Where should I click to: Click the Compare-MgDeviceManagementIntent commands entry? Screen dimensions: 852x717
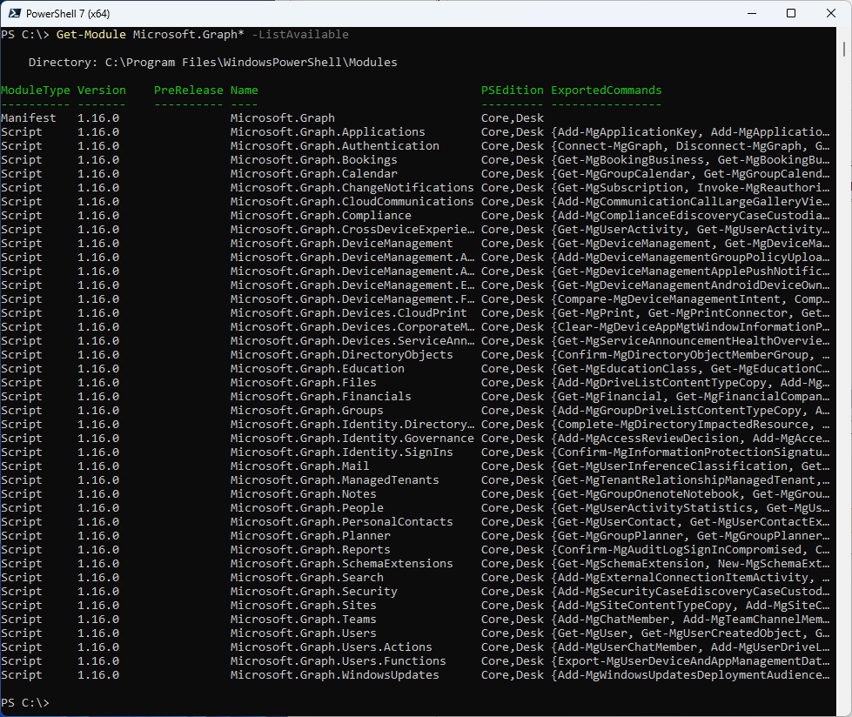691,299
